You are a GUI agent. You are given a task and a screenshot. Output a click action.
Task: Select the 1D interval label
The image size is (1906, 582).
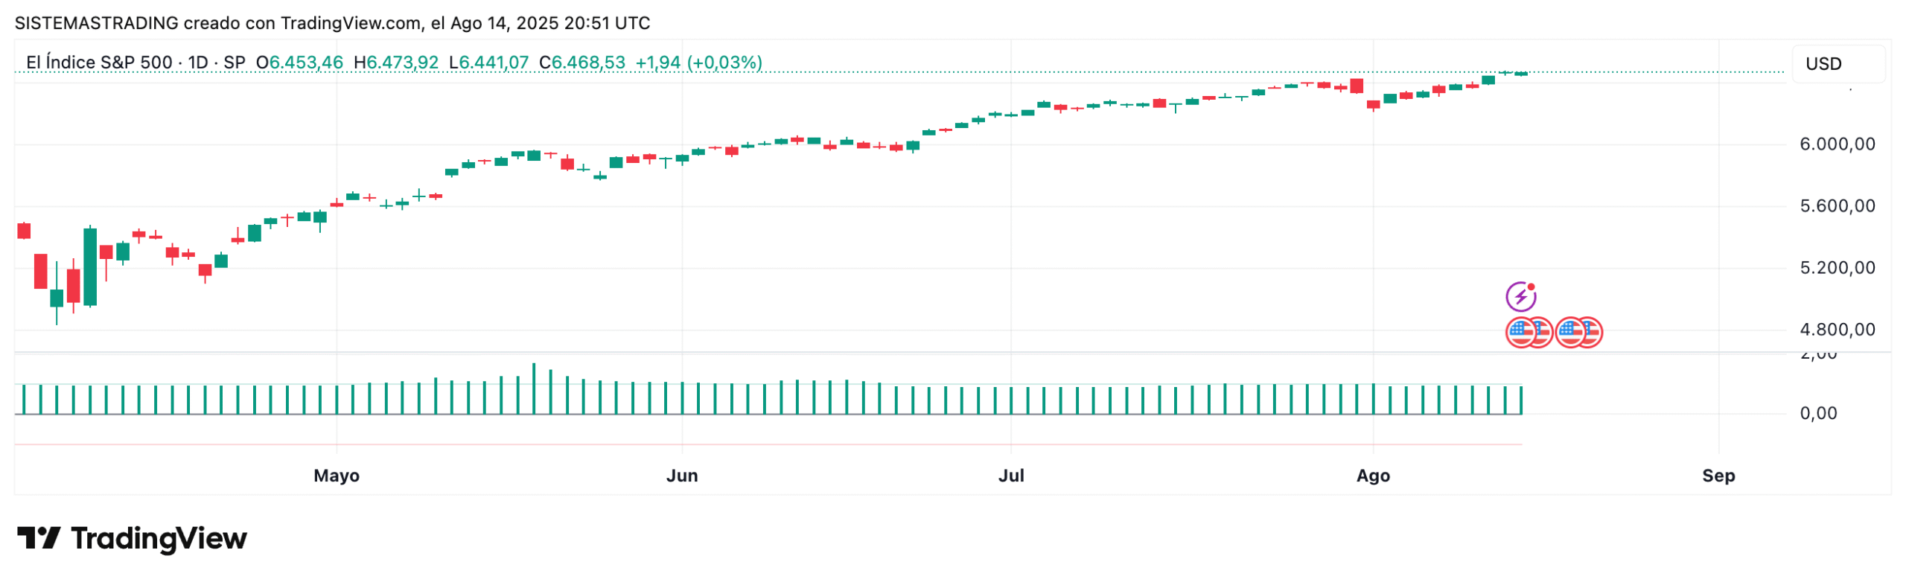click(x=197, y=63)
